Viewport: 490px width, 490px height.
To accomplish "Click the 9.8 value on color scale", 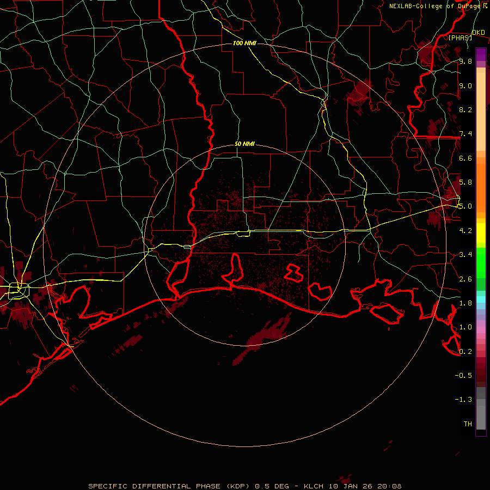I will pyautogui.click(x=465, y=61).
